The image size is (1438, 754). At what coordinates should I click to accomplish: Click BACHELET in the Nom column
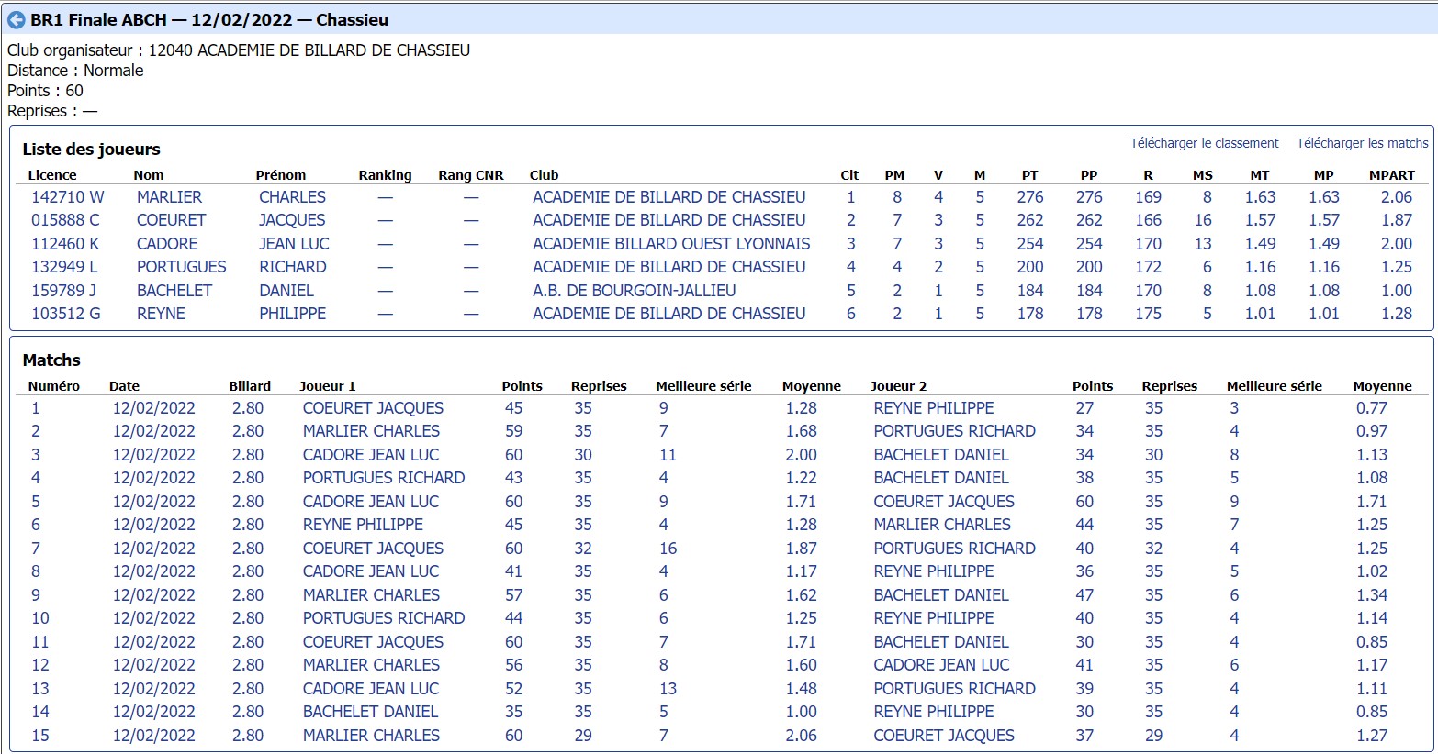174,291
